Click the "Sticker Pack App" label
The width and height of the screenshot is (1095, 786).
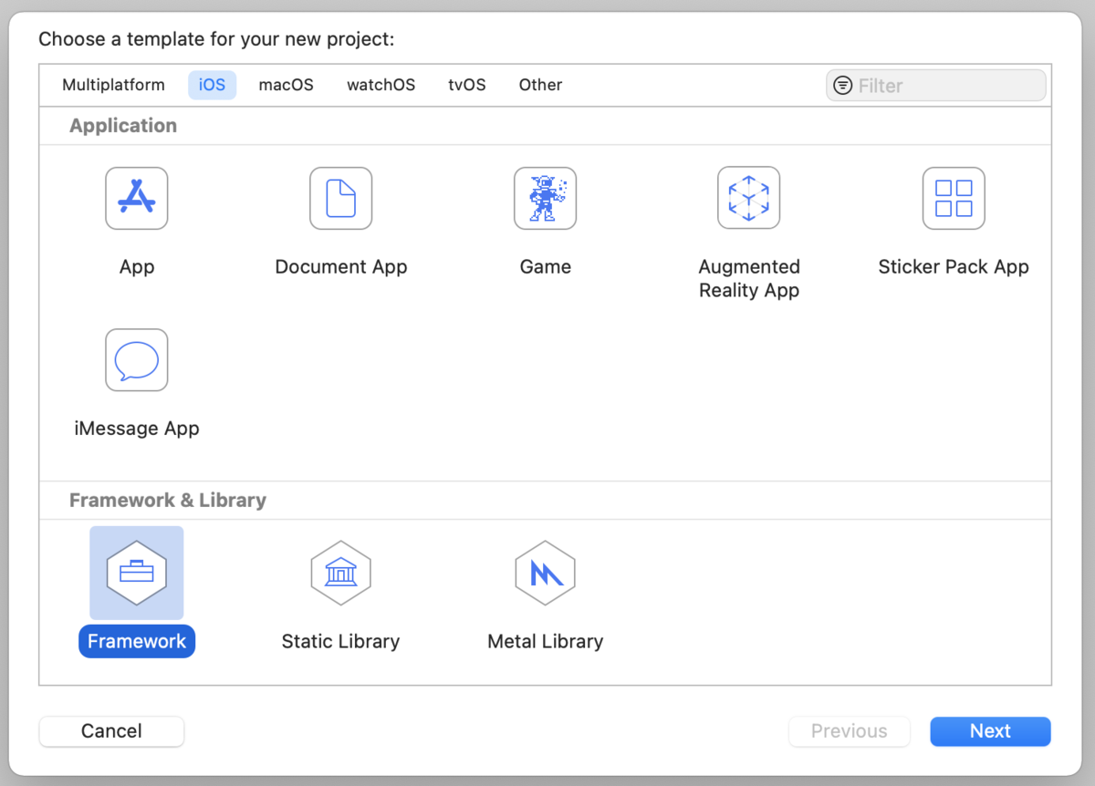click(954, 267)
